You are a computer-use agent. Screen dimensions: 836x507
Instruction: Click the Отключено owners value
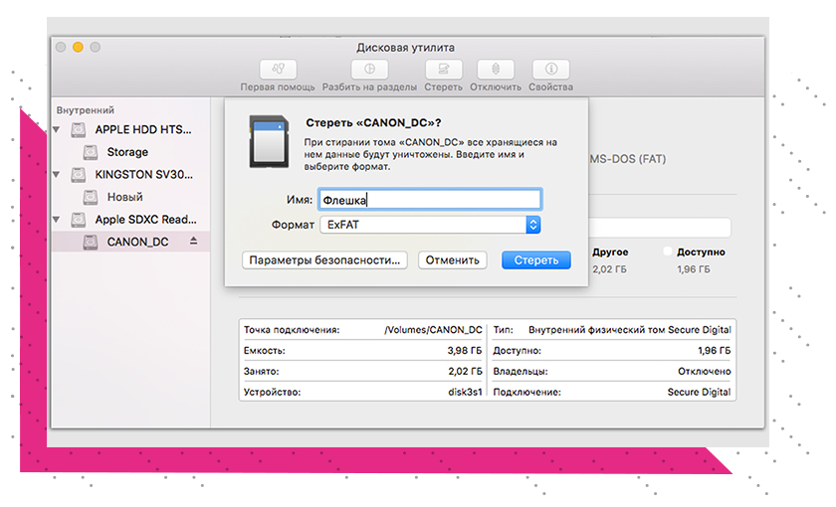(705, 371)
